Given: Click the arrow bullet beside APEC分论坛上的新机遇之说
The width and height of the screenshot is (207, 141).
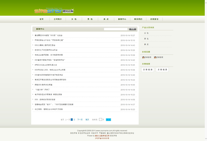Looking at the screenshot, I should coord(33,65).
